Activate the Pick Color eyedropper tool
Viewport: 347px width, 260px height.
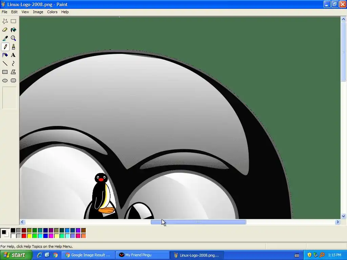click(x=5, y=38)
